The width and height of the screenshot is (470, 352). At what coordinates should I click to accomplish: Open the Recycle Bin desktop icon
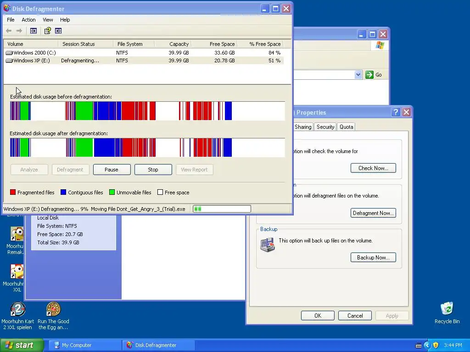(447, 309)
